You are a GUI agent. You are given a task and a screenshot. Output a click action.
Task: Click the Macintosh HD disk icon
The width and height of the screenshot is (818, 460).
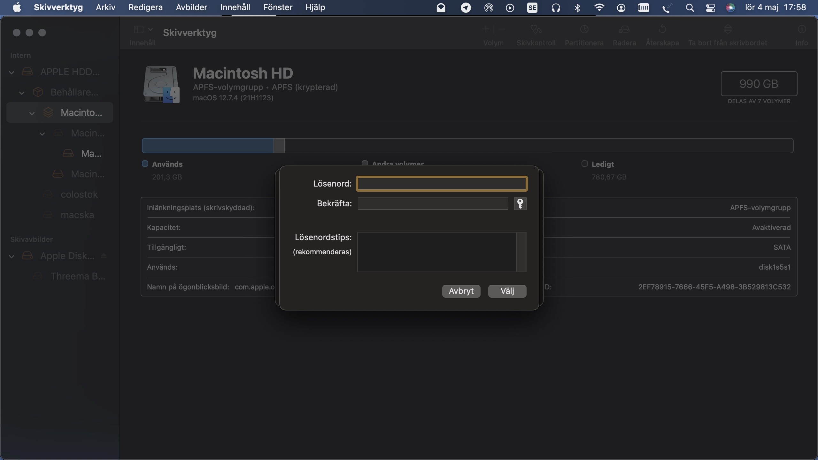[x=161, y=84]
